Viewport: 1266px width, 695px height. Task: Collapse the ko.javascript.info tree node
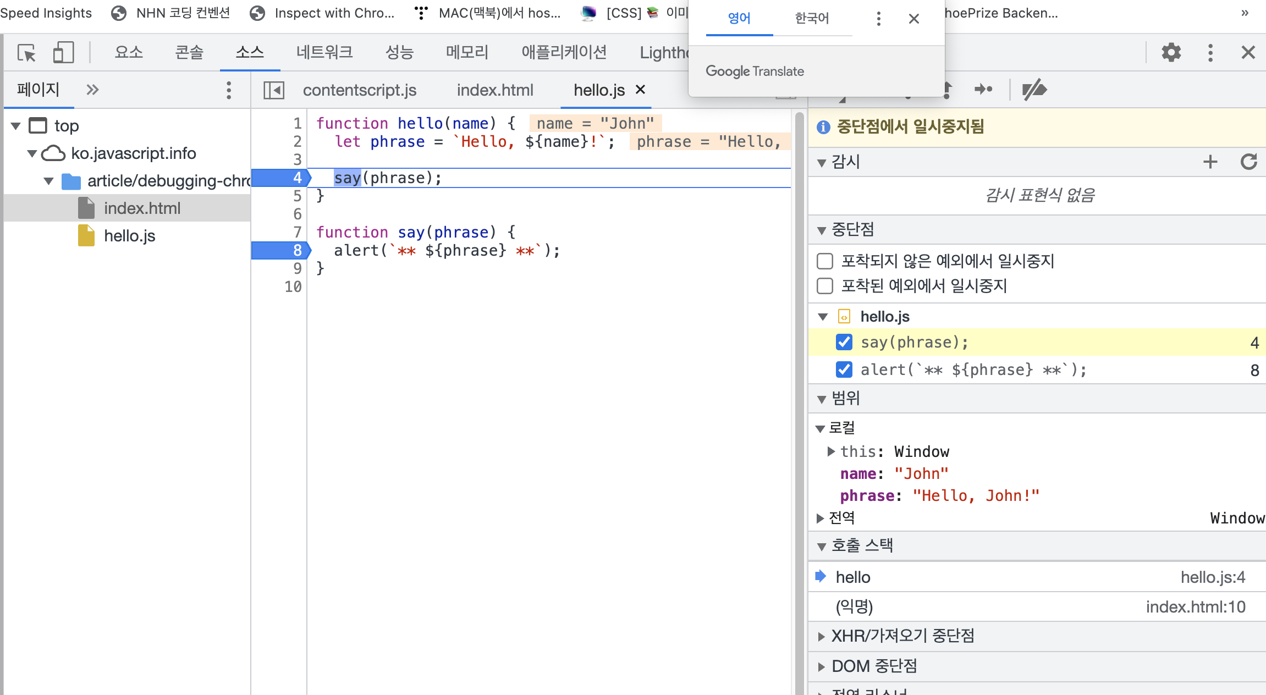point(32,153)
